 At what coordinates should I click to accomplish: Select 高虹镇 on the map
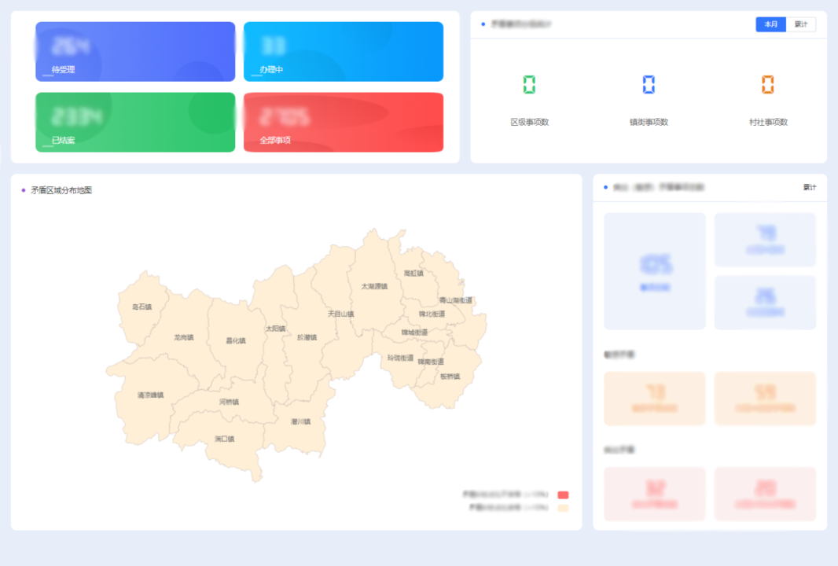413,273
